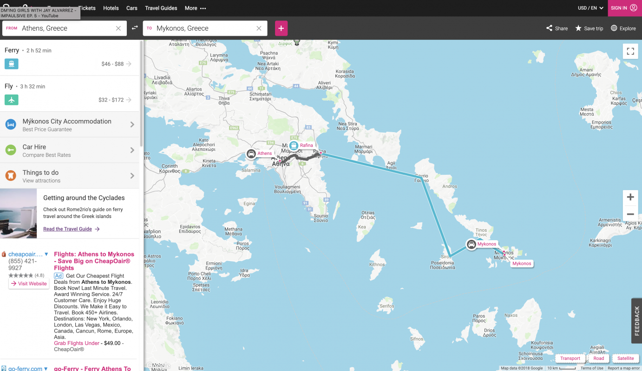The width and height of the screenshot is (642, 371).
Task: Open Mykonos City Accommodation bed icon
Action: 11,124
